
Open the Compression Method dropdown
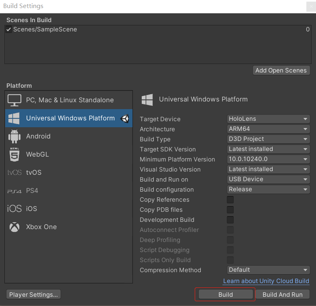click(268, 270)
